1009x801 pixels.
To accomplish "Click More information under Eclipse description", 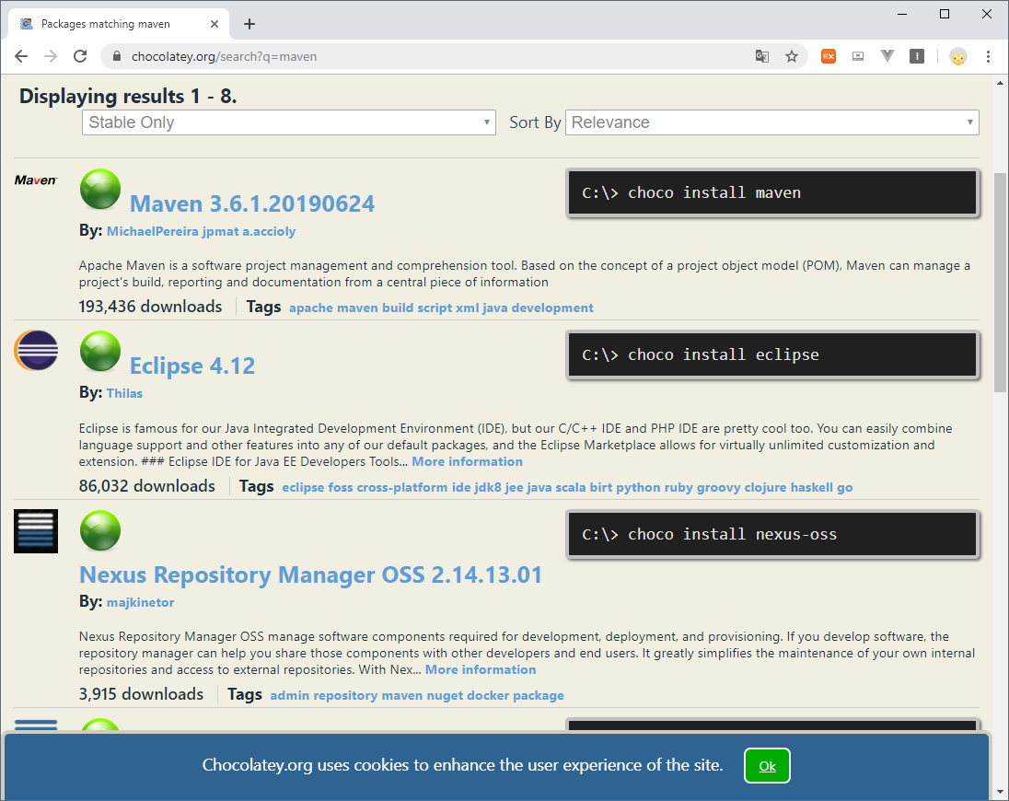I will coord(467,462).
